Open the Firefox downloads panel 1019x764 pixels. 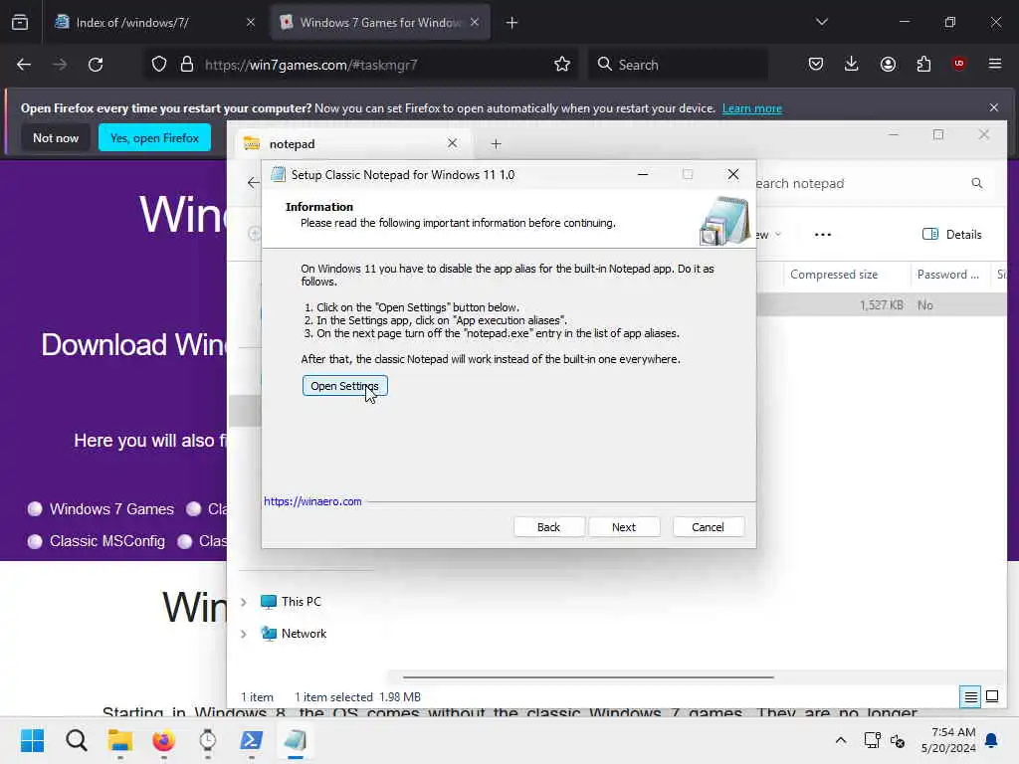(x=852, y=65)
